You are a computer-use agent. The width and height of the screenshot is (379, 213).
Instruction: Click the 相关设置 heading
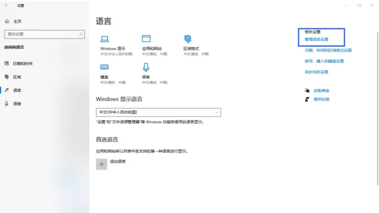pos(312,32)
